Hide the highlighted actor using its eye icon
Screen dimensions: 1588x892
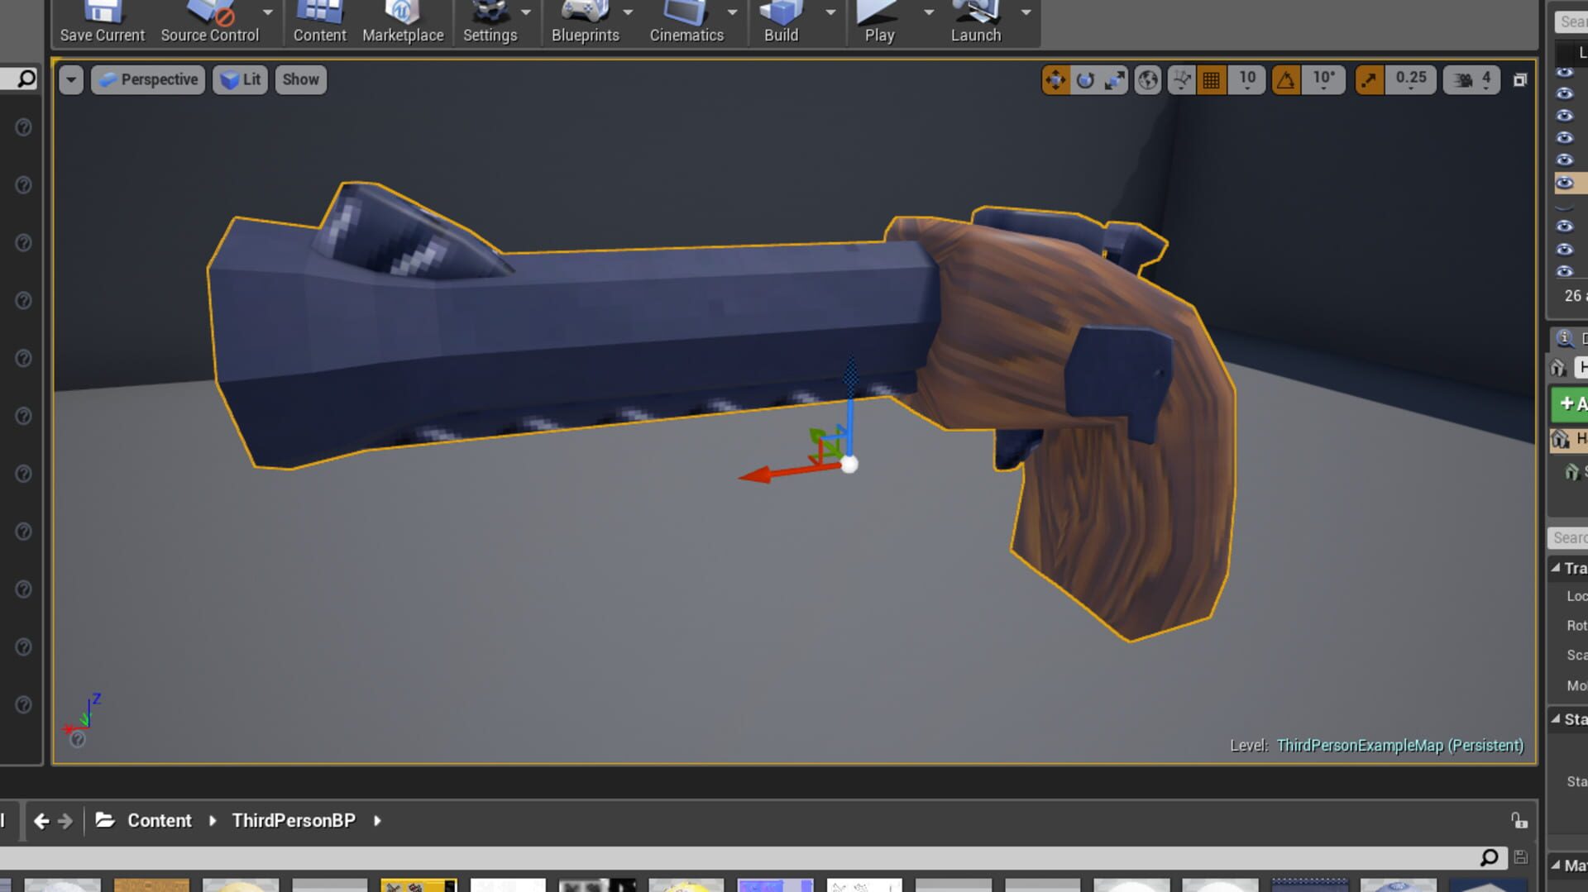click(x=1564, y=183)
